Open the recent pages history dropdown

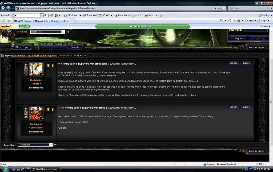pyautogui.click(x=13, y=8)
